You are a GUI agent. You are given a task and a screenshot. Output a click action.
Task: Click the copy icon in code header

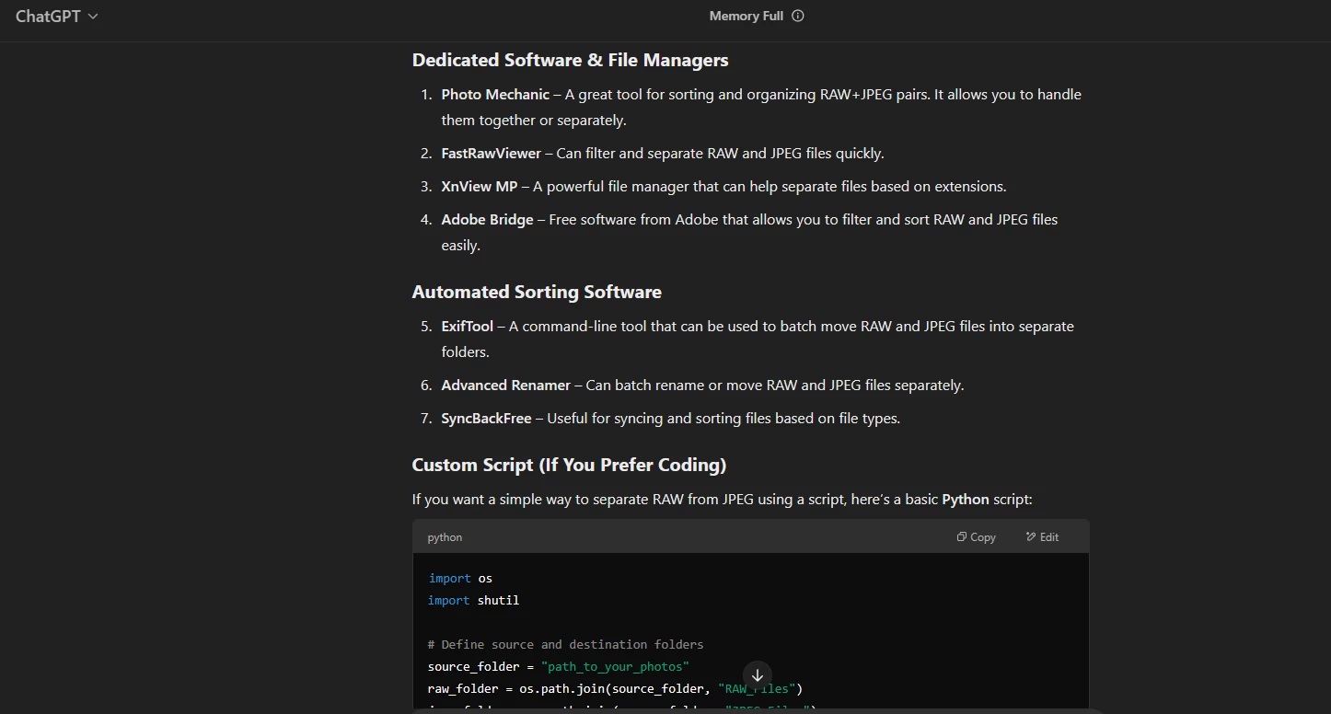pyautogui.click(x=961, y=537)
